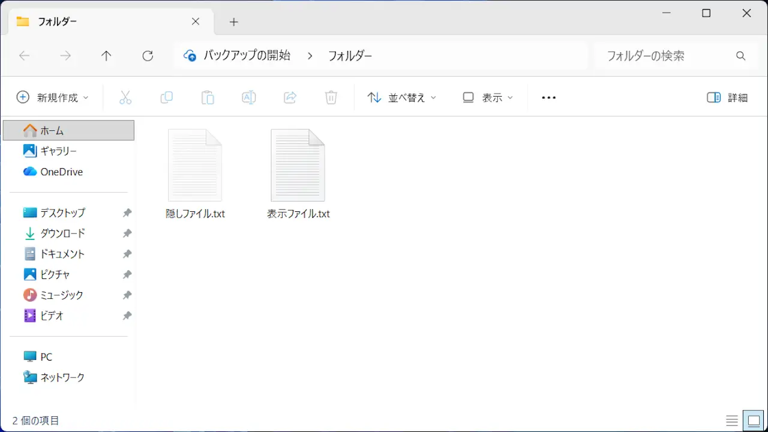Image resolution: width=768 pixels, height=432 pixels.
Task: Expand the 新規作成 create new dropdown
Action: click(53, 97)
